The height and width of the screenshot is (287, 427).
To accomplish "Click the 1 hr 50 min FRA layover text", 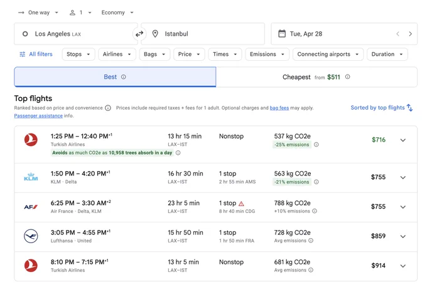I will click(237, 241).
